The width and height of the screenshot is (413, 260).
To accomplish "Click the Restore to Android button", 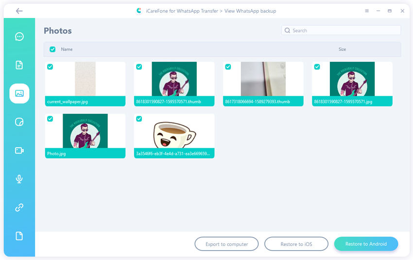I will 366,244.
